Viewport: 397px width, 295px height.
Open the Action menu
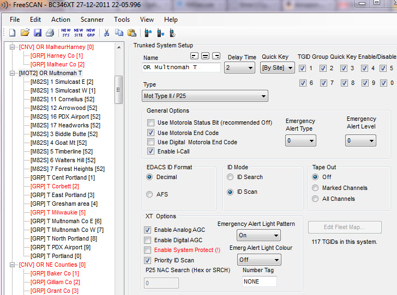(61, 20)
